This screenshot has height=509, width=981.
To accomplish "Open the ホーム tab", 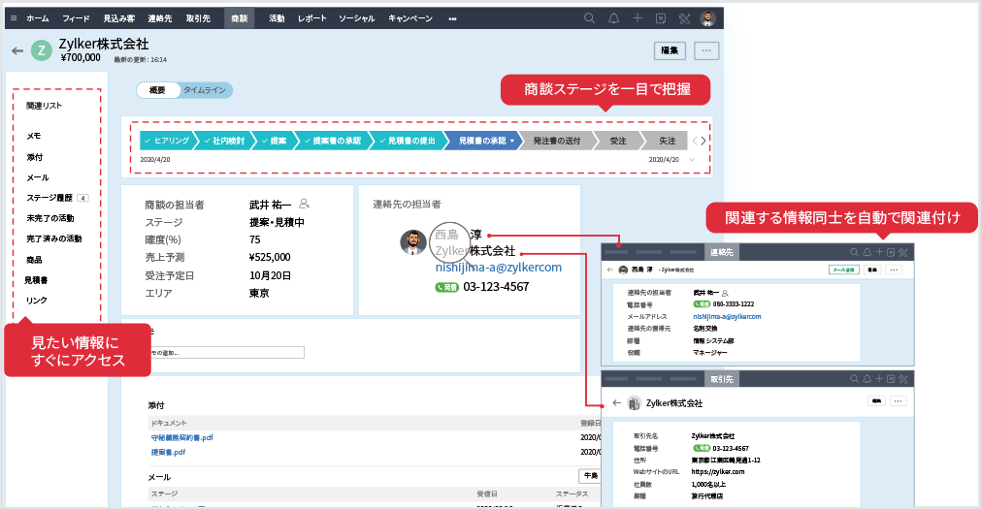I will (38, 18).
